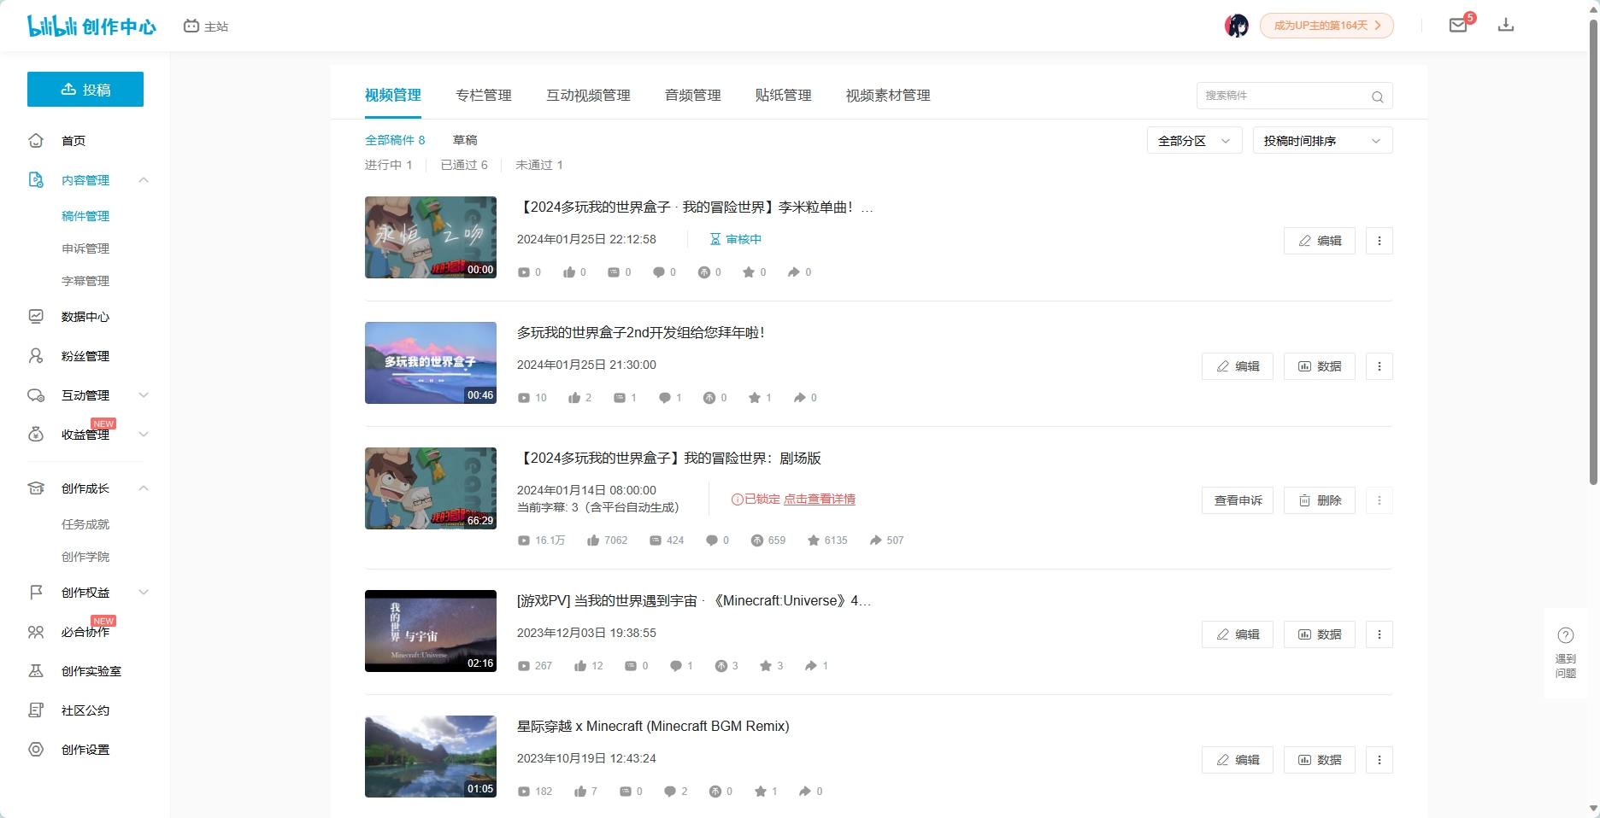Expand the 创作权益 sidebar section
The width and height of the screenshot is (1600, 818).
pos(144,593)
